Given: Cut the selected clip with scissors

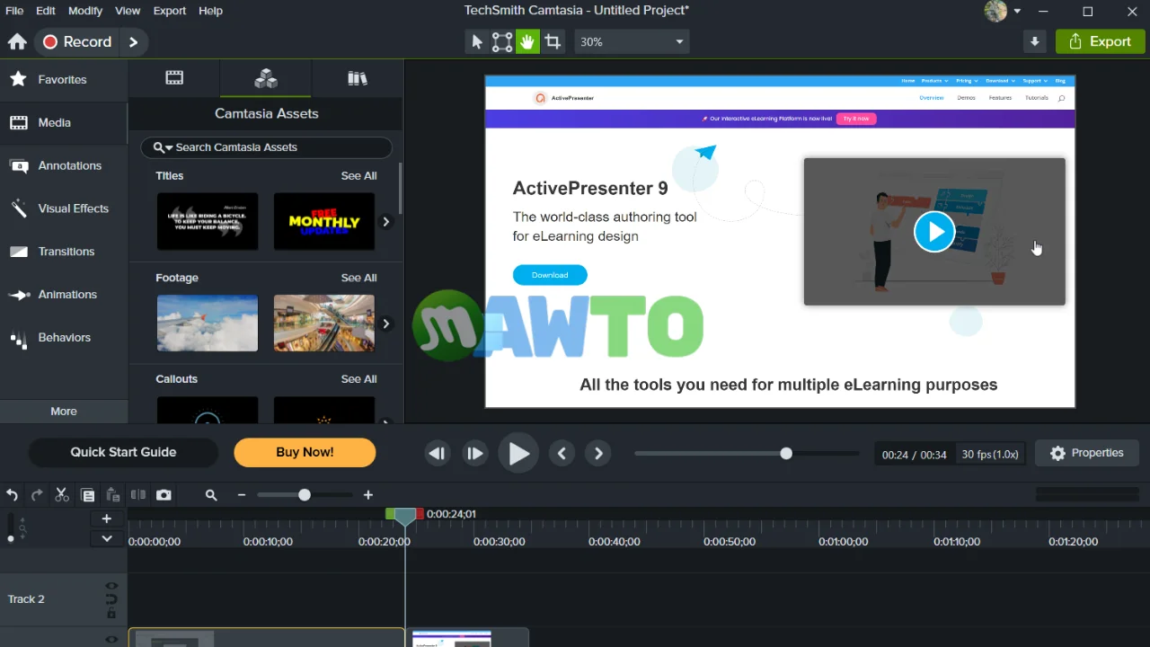Looking at the screenshot, I should tap(62, 495).
